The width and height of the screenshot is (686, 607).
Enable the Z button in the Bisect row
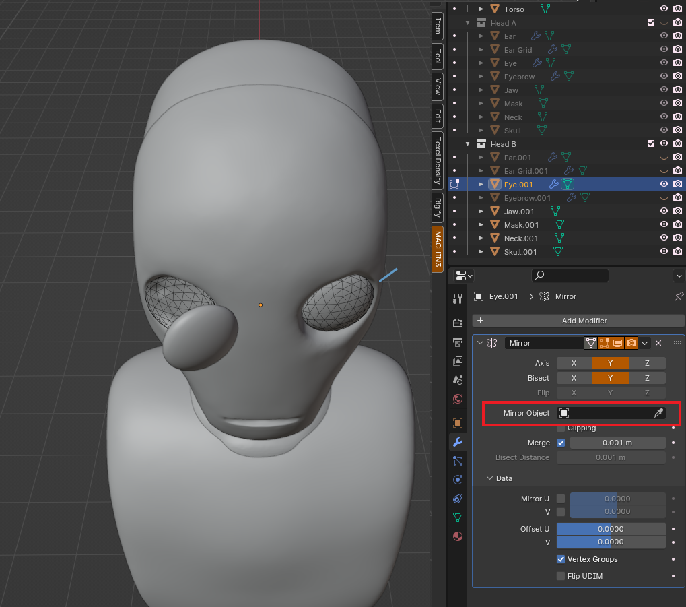point(647,378)
